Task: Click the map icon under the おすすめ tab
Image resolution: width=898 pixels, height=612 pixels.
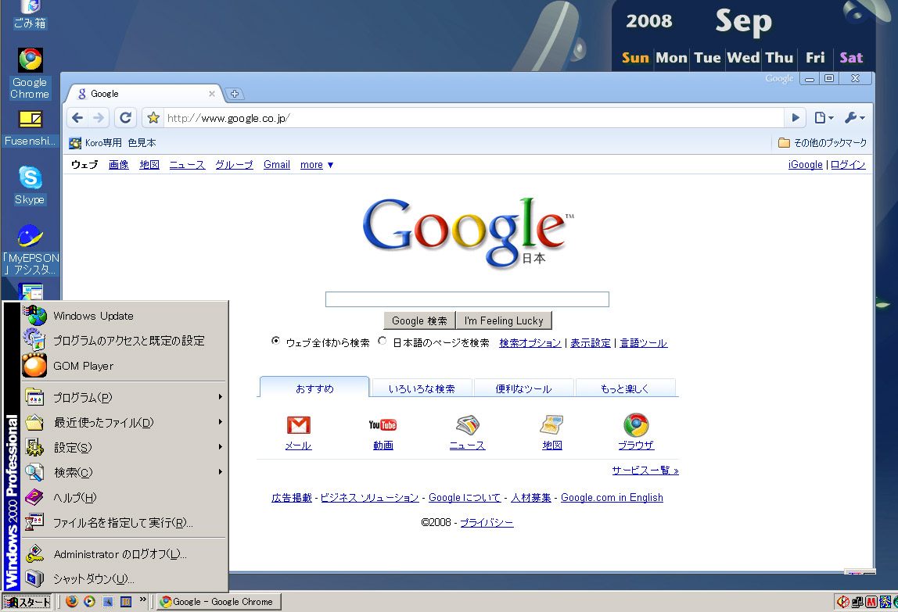Action: coord(552,424)
